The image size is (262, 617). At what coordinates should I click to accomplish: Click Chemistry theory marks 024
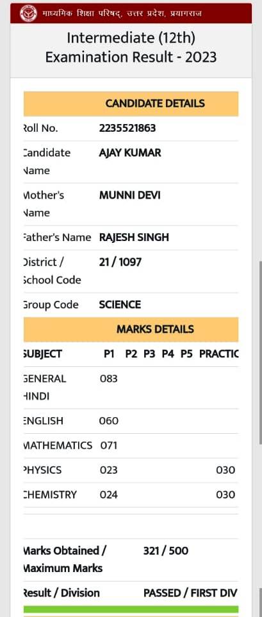point(109,495)
